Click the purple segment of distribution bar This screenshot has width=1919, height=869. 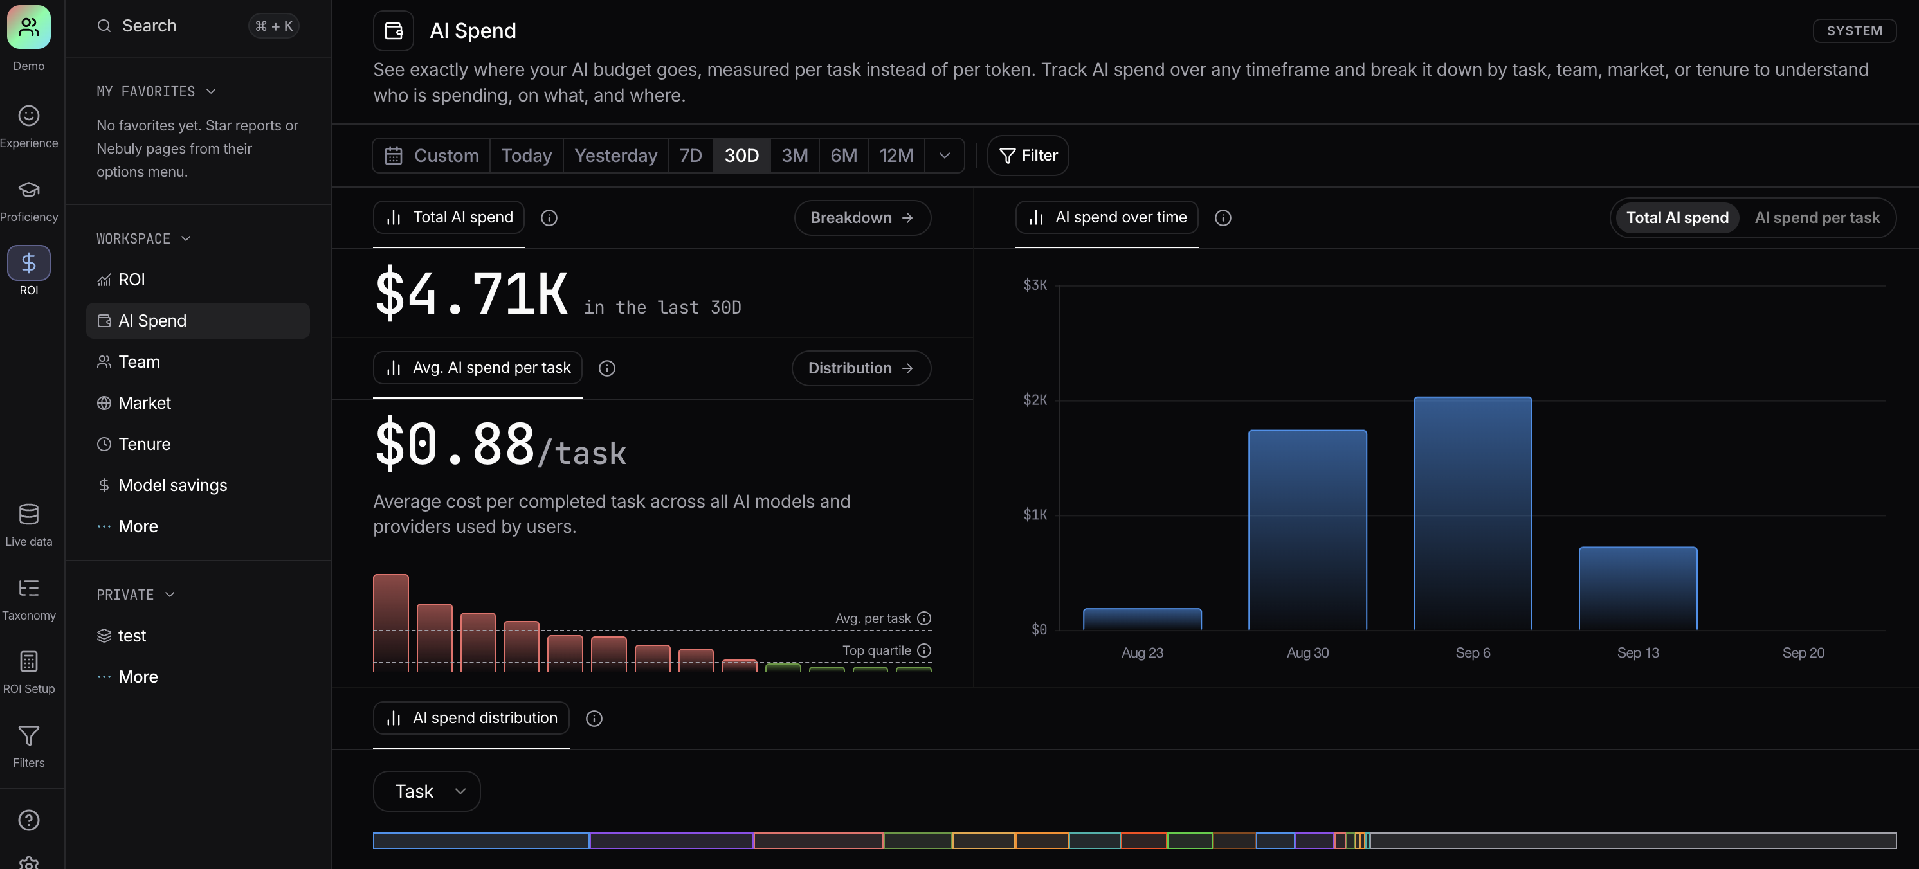tap(671, 841)
